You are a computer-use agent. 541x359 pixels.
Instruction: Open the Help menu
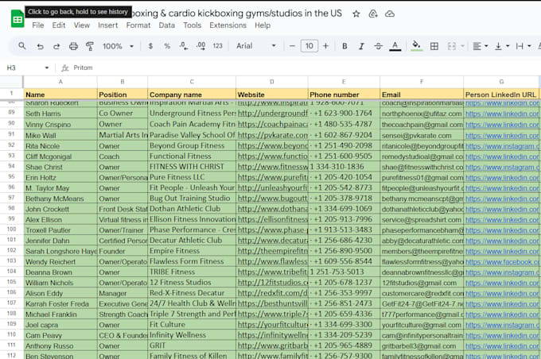coord(263,25)
